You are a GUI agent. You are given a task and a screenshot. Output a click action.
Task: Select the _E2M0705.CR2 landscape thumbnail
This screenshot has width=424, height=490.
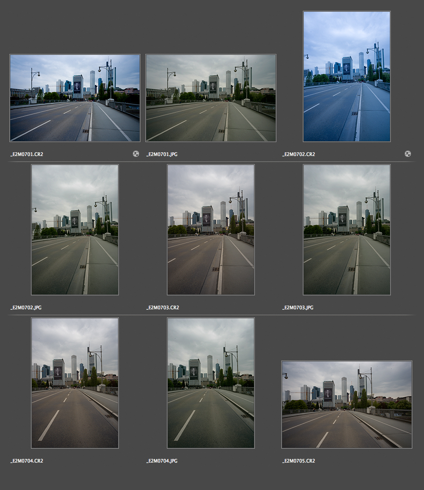[x=346, y=405]
